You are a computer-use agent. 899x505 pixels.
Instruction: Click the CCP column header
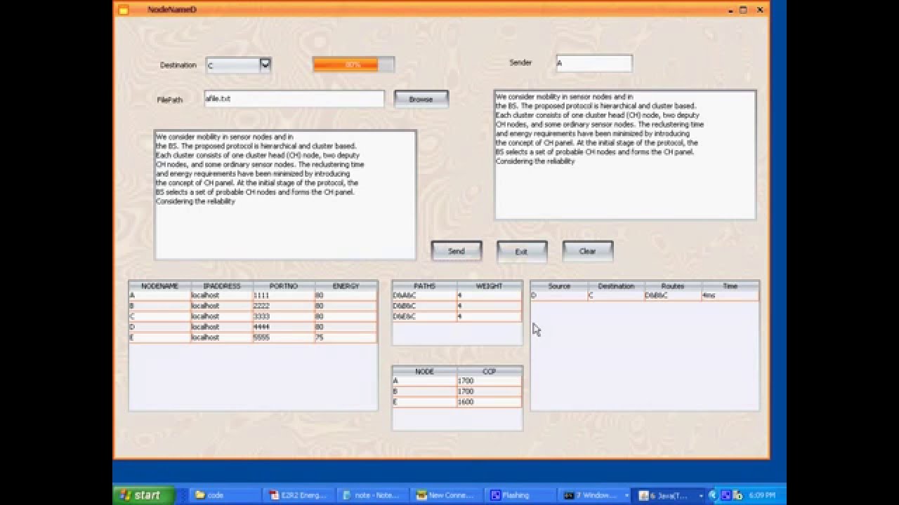click(x=489, y=371)
